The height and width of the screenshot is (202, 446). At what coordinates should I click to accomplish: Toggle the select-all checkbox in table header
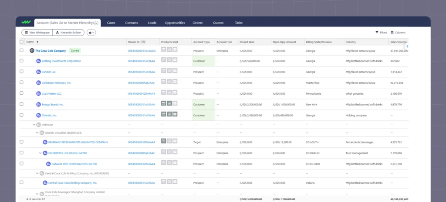coord(21,42)
